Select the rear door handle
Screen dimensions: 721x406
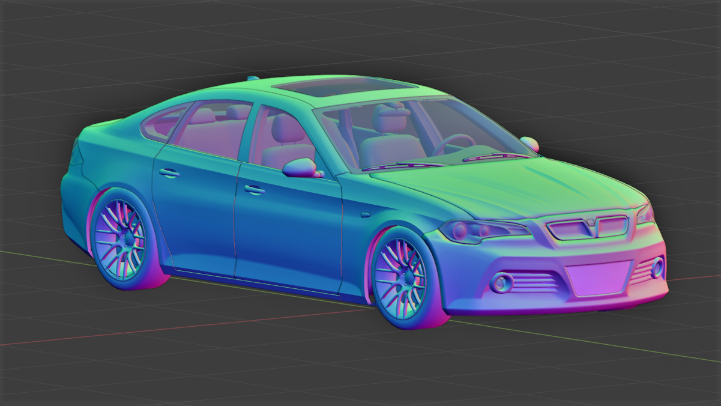point(169,173)
